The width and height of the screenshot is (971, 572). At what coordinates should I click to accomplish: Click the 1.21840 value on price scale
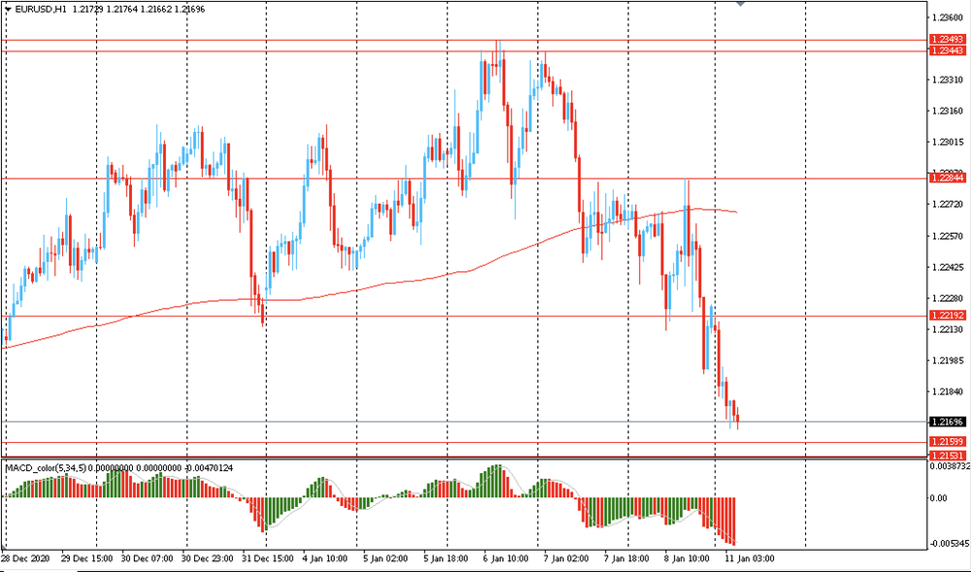coord(947,392)
